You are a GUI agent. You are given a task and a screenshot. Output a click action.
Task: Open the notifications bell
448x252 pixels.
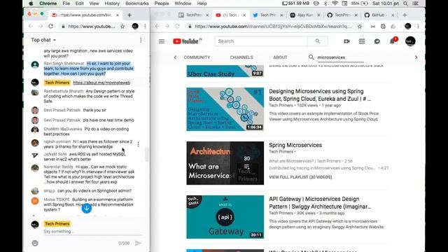click(x=393, y=41)
